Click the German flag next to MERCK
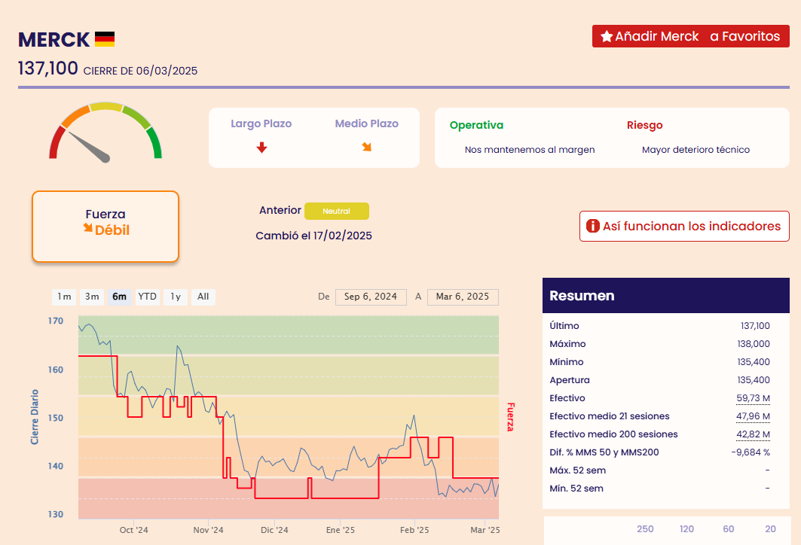Image resolution: width=801 pixels, height=545 pixels. click(105, 39)
